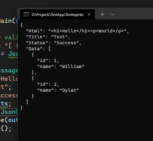This screenshot has width=153, height=141.
Task: Click the "Html" line in the output
Action: coord(77,31)
